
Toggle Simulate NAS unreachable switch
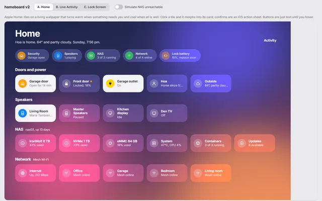click(119, 7)
